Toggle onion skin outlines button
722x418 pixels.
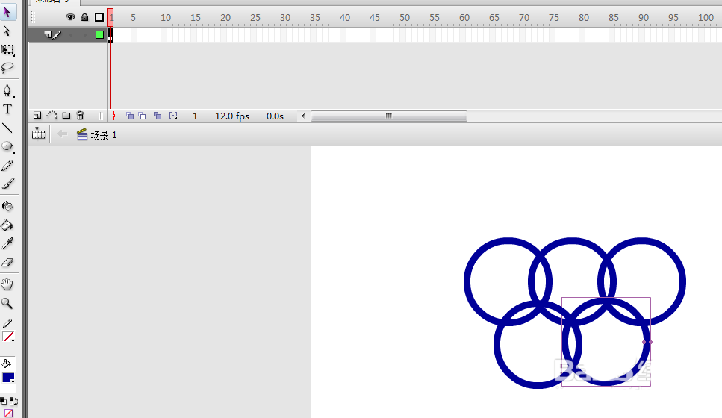(x=143, y=116)
